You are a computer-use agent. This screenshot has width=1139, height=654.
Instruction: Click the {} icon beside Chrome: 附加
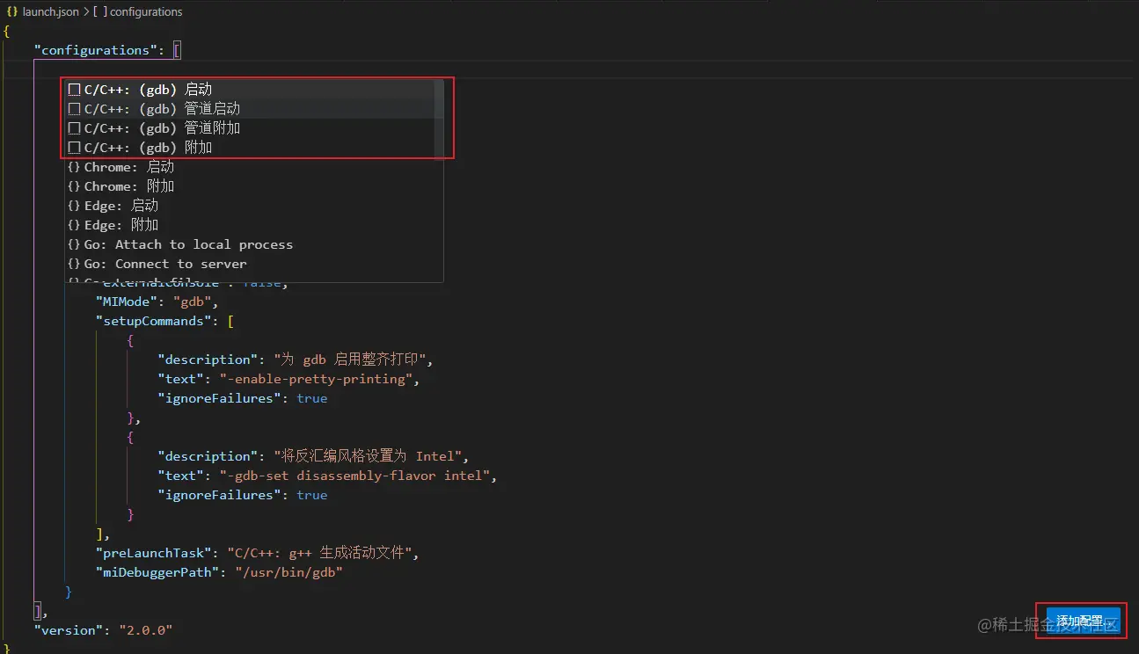tap(74, 185)
